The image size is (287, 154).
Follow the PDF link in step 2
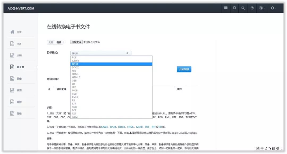pyautogui.click(x=147, y=127)
